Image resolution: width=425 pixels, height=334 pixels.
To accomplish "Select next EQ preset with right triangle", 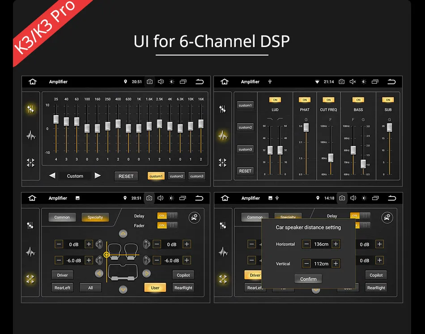I will click(x=98, y=176).
